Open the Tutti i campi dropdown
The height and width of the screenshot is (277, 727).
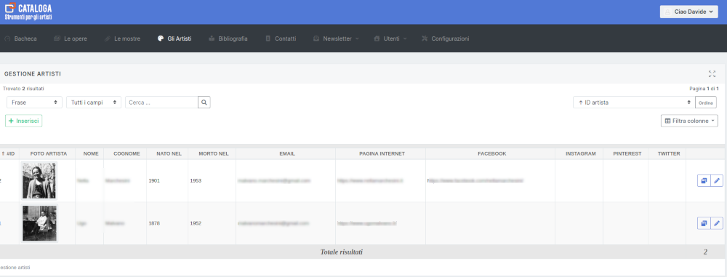coord(94,103)
